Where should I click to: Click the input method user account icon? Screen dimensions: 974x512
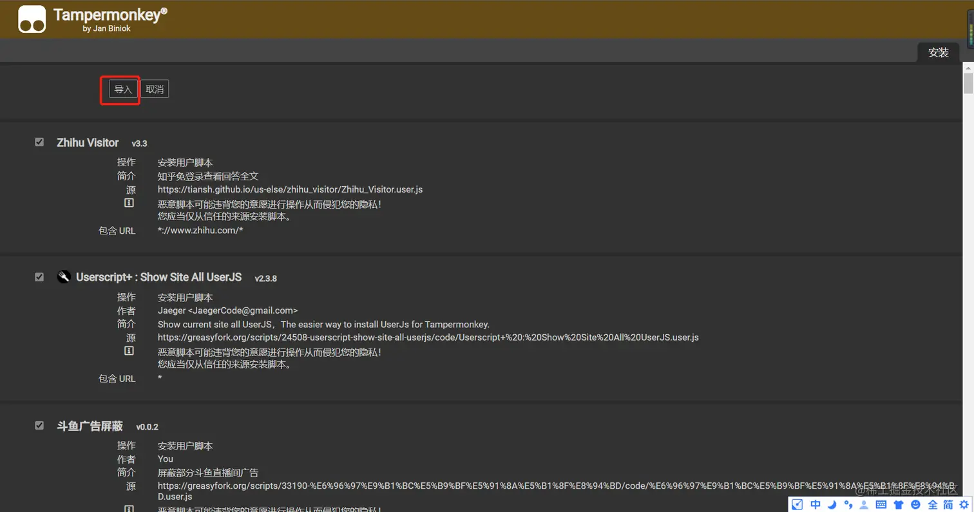point(864,504)
